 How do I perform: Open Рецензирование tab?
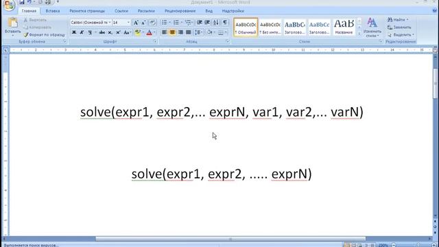[x=180, y=11]
